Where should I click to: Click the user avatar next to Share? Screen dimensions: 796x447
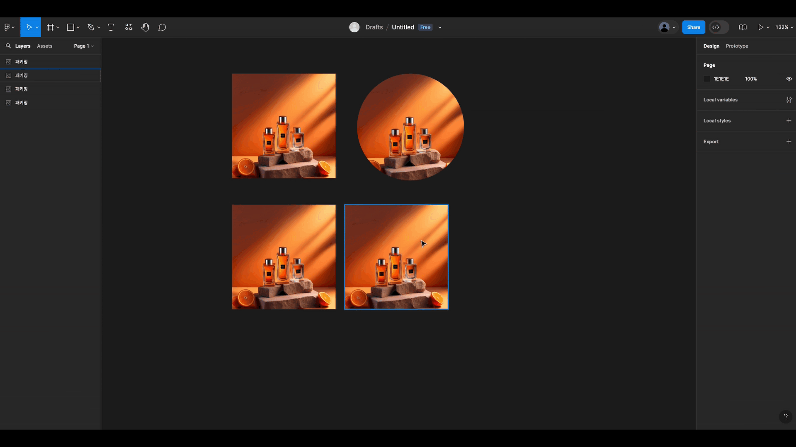tap(664, 27)
